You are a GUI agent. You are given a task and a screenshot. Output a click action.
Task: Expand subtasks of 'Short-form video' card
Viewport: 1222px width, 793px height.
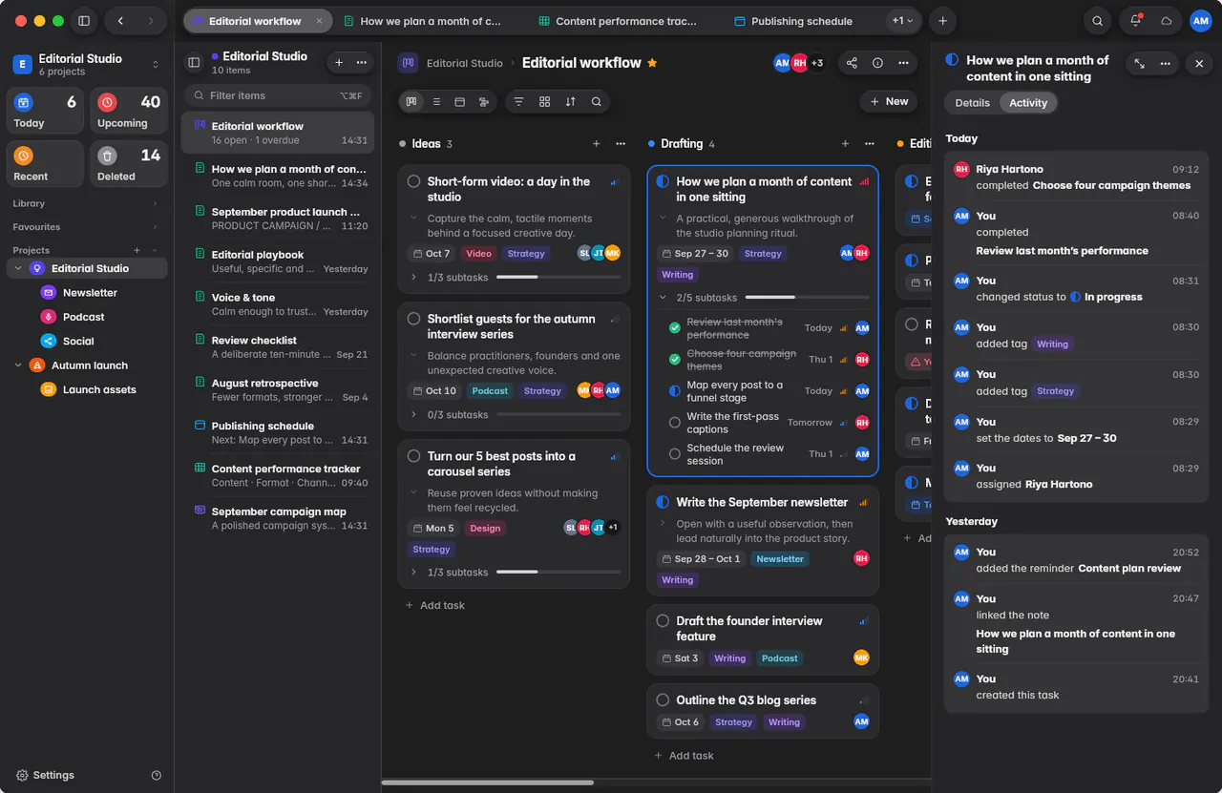pyautogui.click(x=413, y=278)
